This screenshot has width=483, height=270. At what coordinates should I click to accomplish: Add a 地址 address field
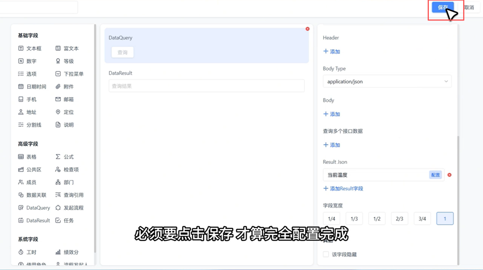point(27,112)
